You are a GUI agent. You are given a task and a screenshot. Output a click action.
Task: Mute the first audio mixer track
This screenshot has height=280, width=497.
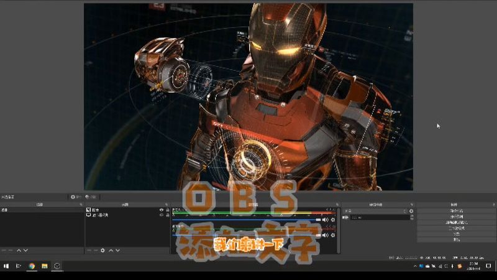point(326,220)
